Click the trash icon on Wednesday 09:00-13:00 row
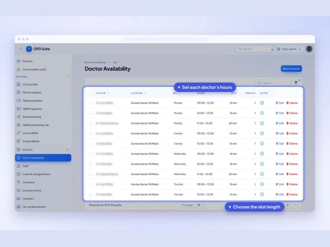This screenshot has width=330, height=247. 287,153
